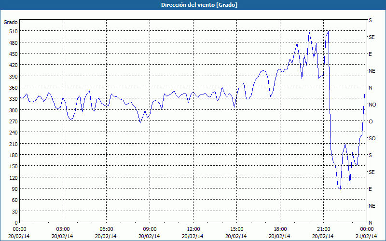
Task: Pick the 390 degree axis label
Action: tap(14, 76)
